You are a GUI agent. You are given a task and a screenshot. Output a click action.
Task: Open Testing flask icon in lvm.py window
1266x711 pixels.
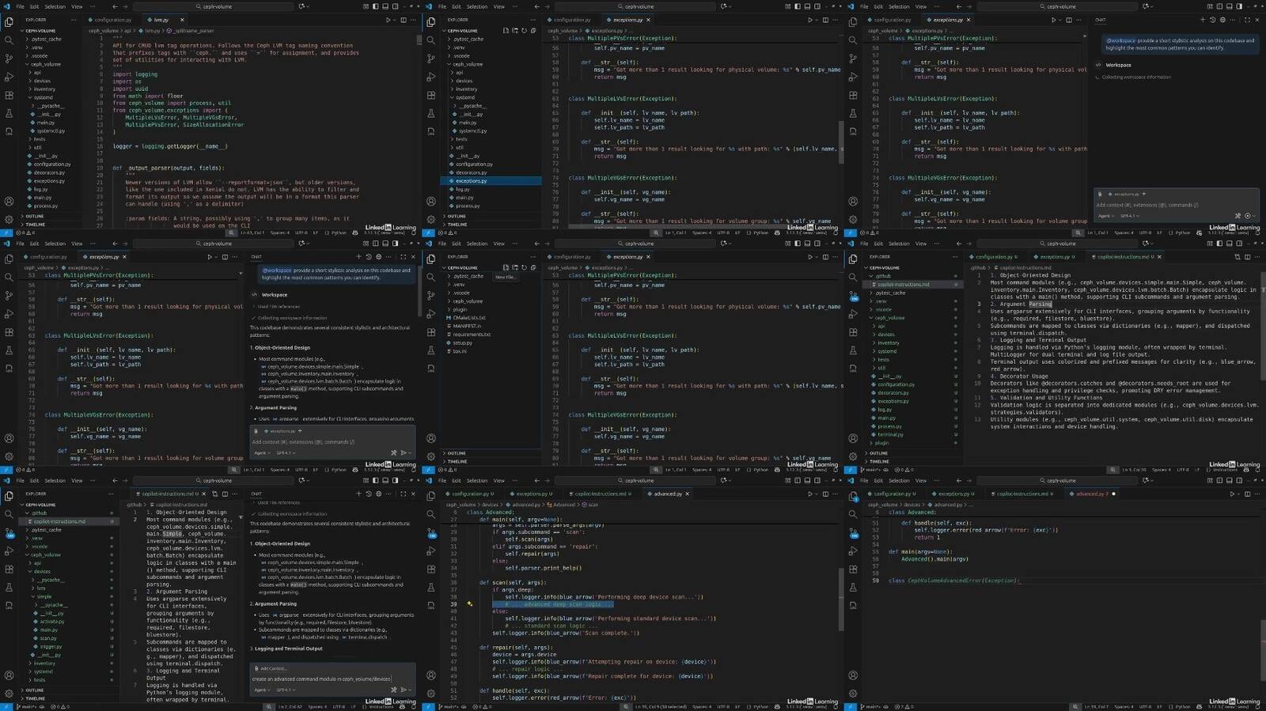click(x=9, y=113)
